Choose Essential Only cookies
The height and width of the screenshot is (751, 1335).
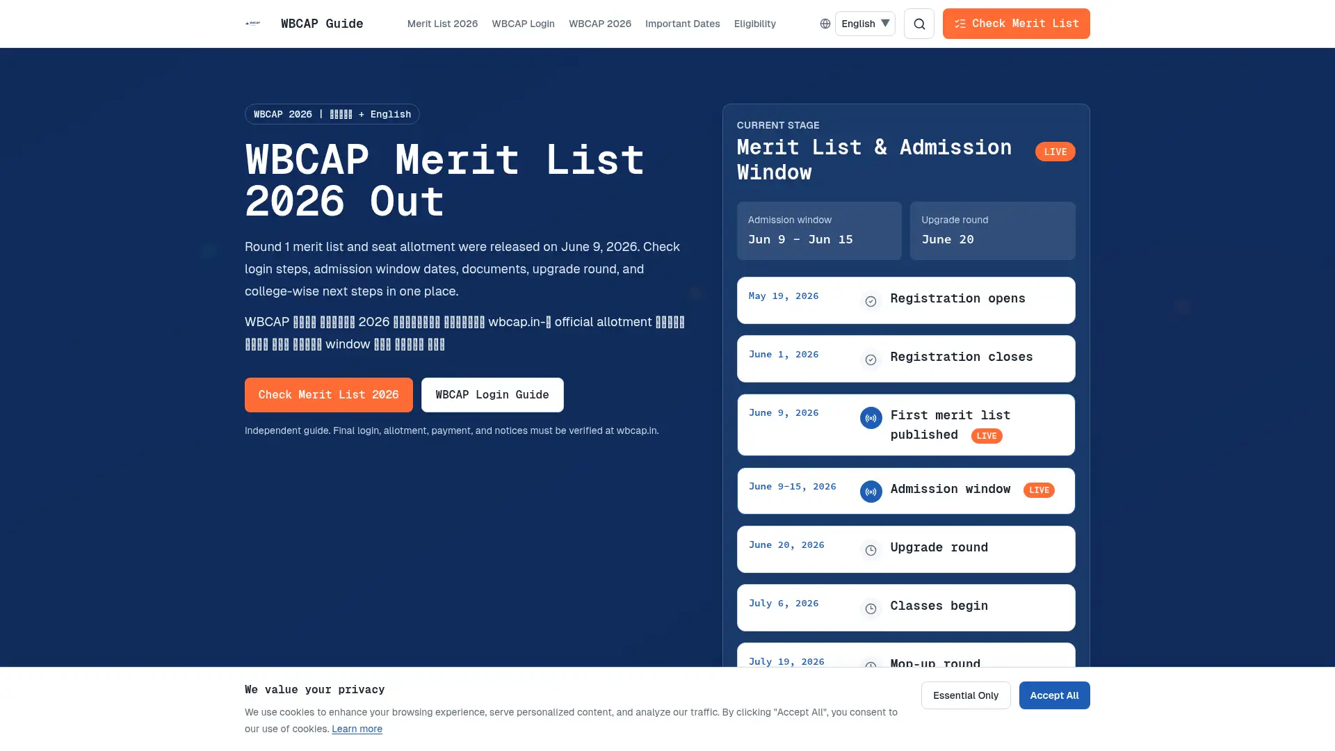click(x=966, y=695)
